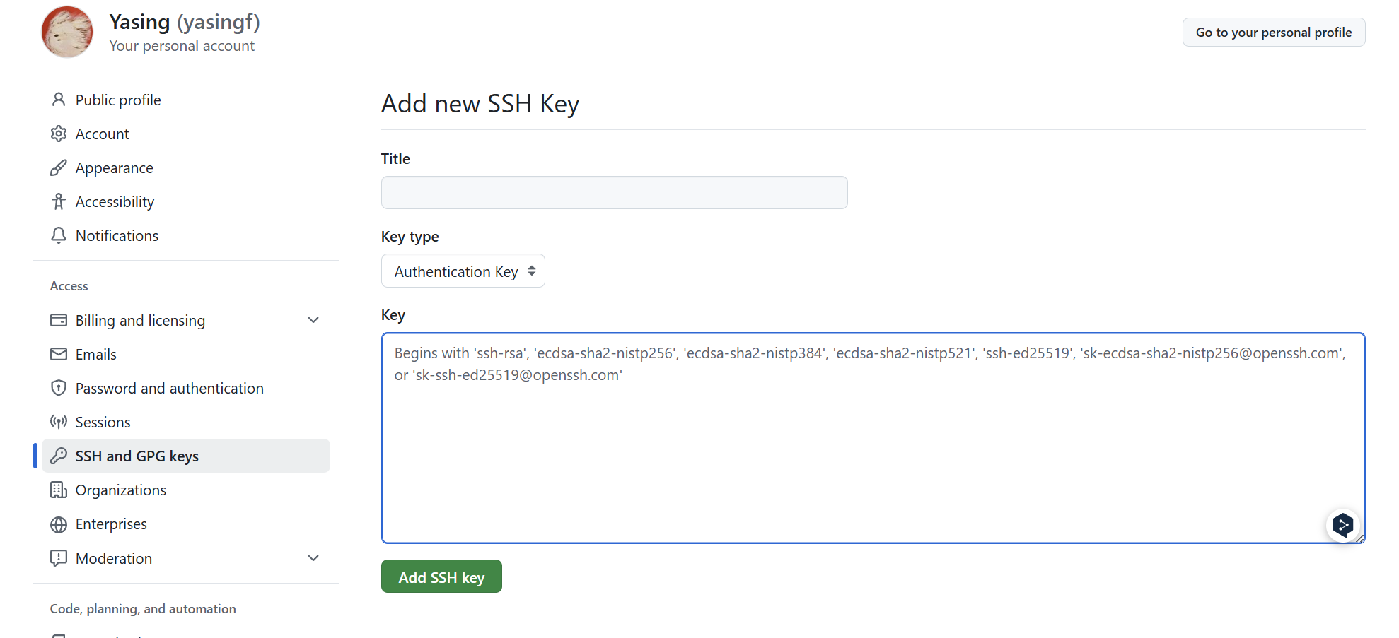This screenshot has width=1399, height=638.
Task: Click the Password and authentication shield icon
Action: coord(59,388)
